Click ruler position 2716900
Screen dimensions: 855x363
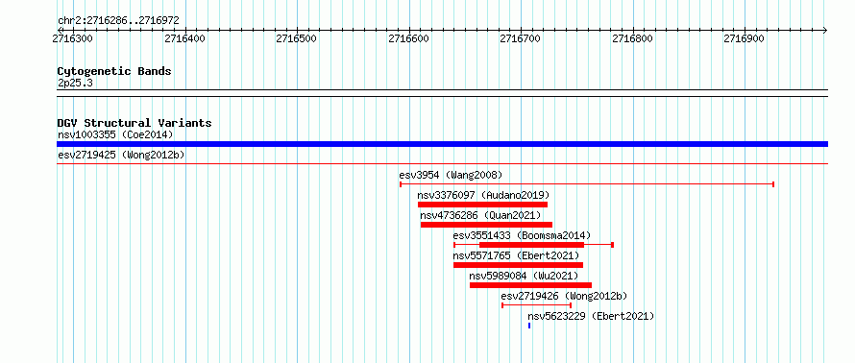(745, 38)
